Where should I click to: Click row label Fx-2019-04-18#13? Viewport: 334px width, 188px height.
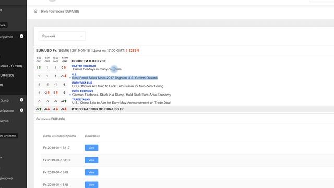(56, 160)
